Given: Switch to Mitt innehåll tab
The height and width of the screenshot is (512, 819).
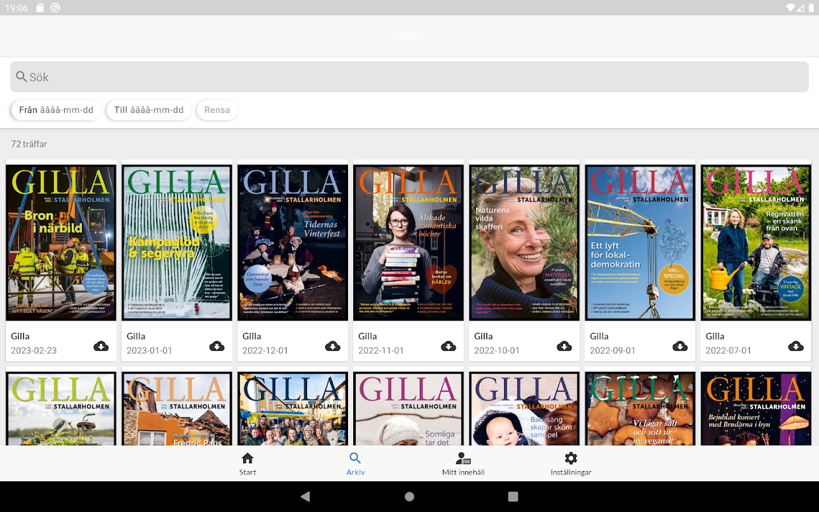Looking at the screenshot, I should (x=463, y=464).
